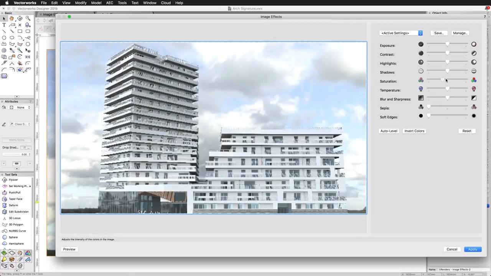The image size is (491, 276).
Task: Click the low exposure icon beside Exposure
Action: click(x=421, y=44)
